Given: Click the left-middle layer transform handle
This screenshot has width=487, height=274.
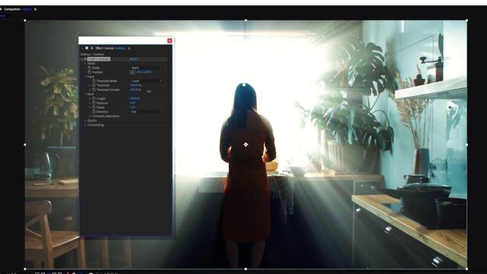Looking at the screenshot, I should [x=25, y=145].
